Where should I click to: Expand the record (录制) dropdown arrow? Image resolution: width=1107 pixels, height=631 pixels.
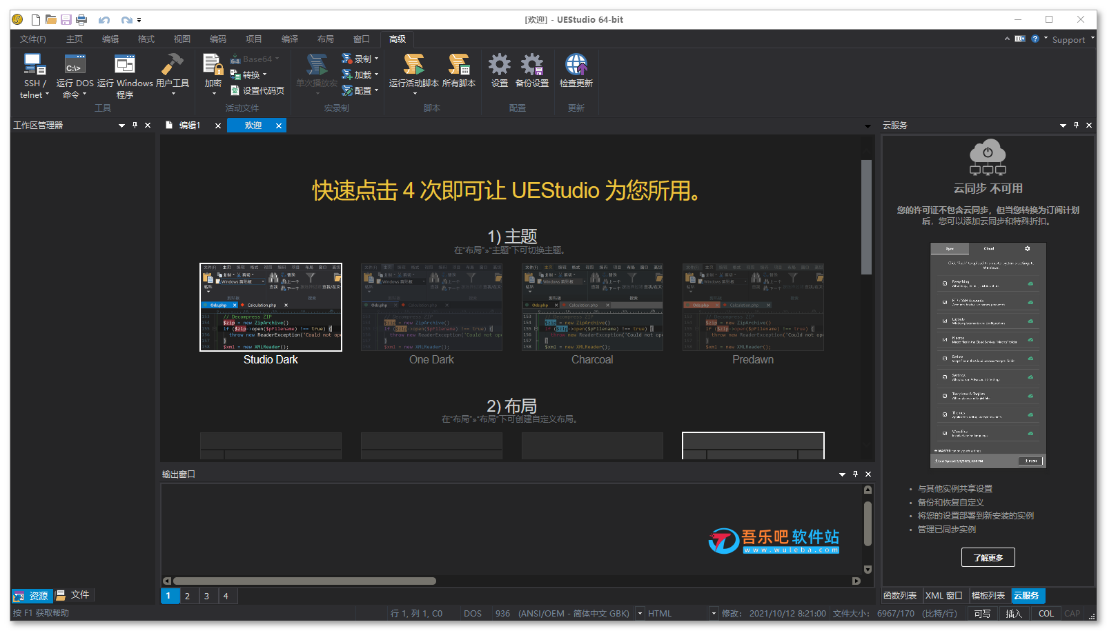pos(376,59)
